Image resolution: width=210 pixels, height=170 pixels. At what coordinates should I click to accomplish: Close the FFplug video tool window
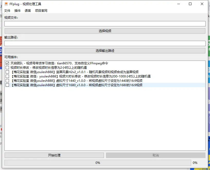202,4
